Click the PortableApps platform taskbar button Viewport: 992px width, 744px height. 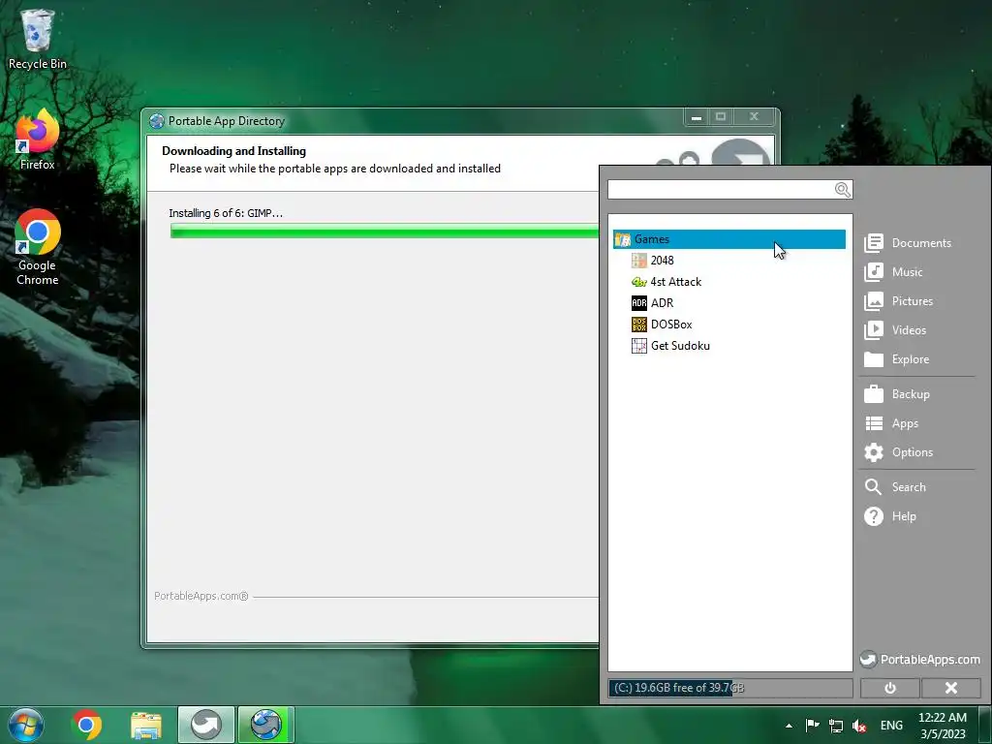[206, 725]
